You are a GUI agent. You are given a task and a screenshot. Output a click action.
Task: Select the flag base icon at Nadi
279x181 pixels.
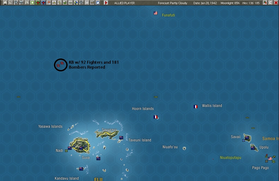[x=70, y=148]
